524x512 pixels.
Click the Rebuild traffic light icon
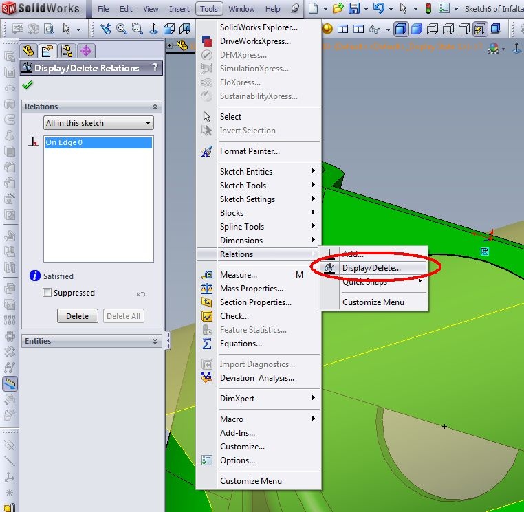(x=428, y=8)
